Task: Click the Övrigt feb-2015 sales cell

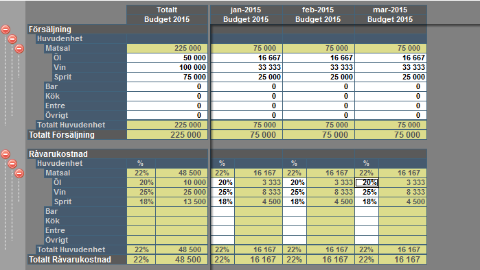Action: tap(319, 115)
